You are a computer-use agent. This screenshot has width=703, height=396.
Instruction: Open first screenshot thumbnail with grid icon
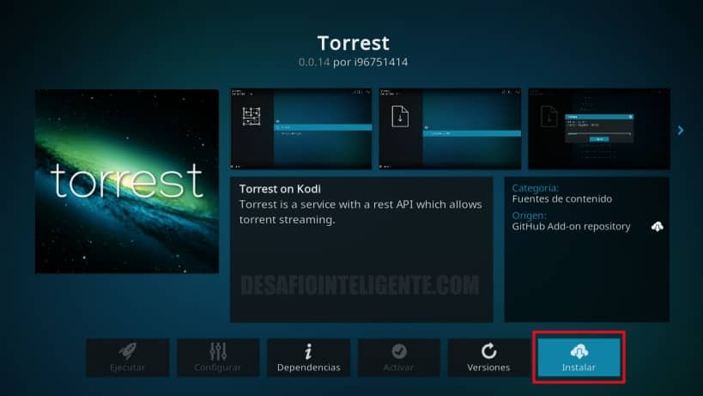(301, 129)
